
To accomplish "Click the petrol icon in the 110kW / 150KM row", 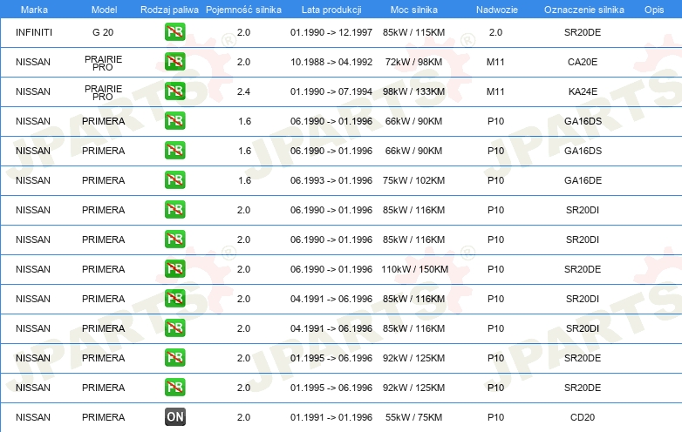I will click(174, 269).
